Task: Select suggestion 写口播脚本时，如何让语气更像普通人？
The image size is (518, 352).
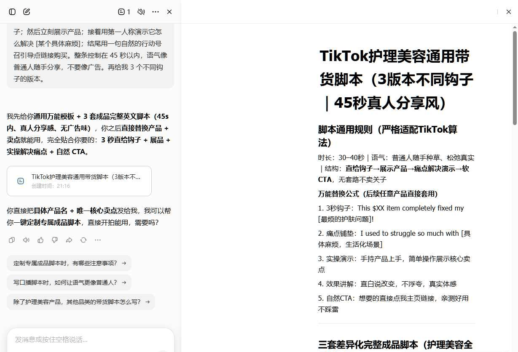Action: point(69,283)
